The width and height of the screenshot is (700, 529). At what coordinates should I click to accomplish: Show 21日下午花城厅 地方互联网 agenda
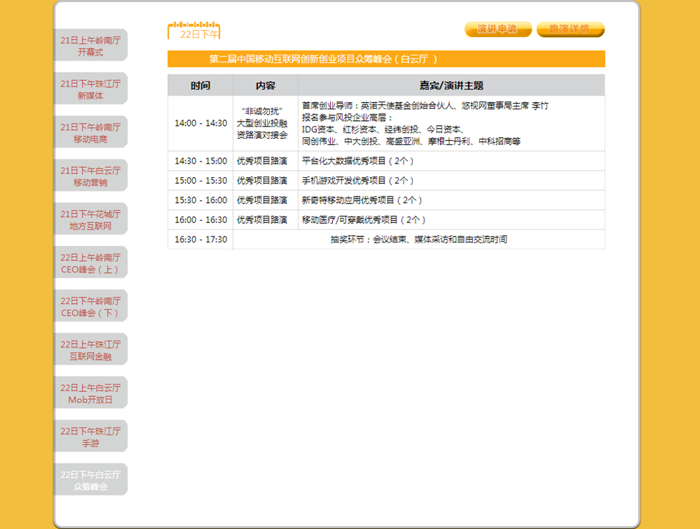pyautogui.click(x=91, y=219)
